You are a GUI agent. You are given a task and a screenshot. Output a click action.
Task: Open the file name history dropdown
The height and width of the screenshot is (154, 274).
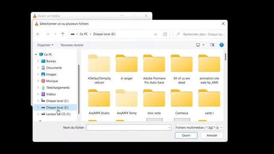coord(170,127)
